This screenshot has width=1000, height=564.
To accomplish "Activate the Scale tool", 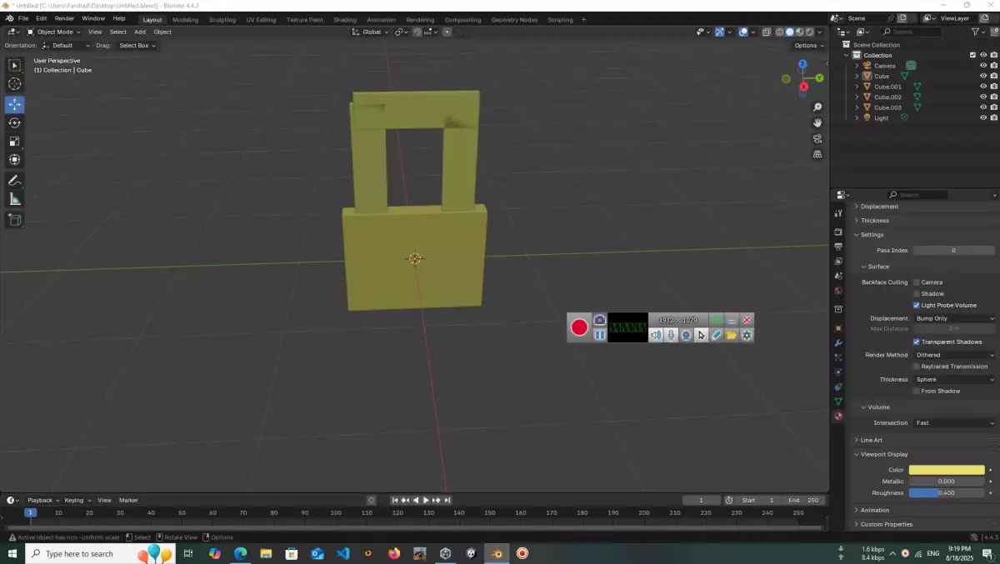I will click(x=14, y=141).
